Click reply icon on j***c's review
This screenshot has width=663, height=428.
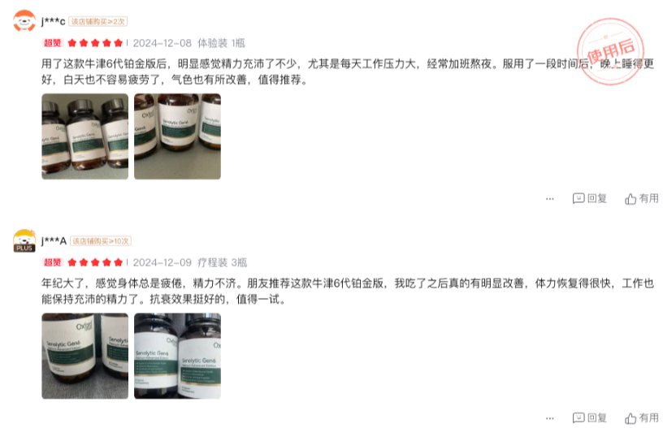tap(578, 198)
